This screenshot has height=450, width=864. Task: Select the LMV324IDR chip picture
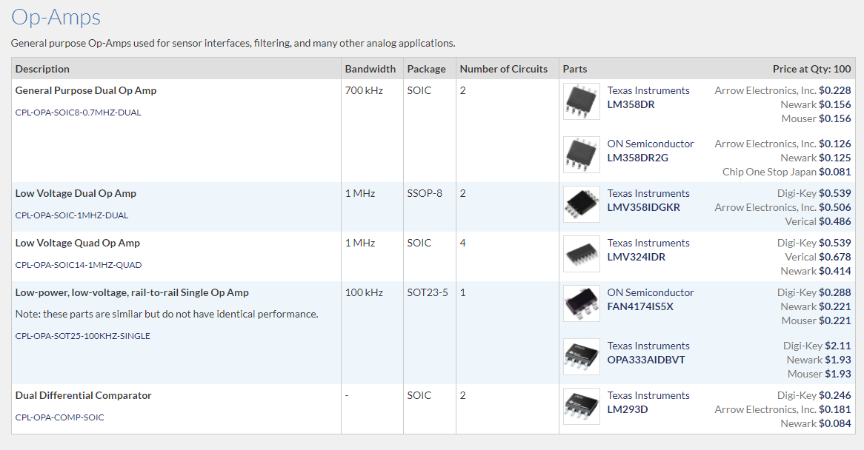click(x=582, y=254)
